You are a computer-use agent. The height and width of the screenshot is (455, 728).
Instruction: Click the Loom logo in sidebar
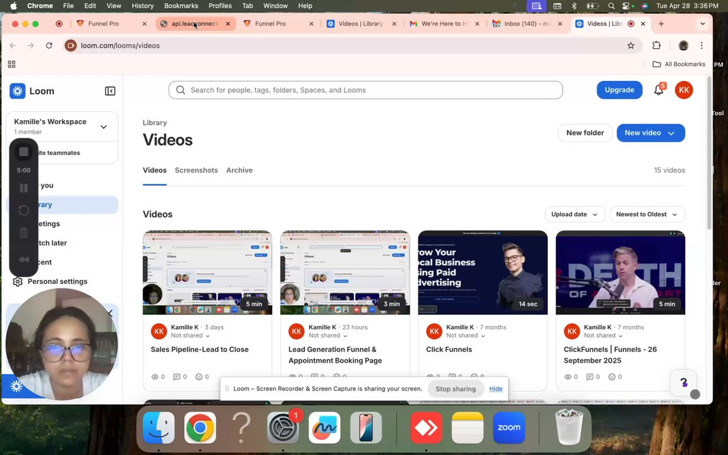(x=18, y=91)
